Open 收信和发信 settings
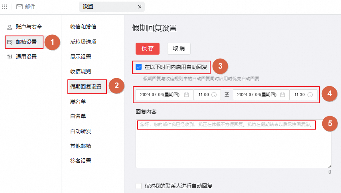The image size is (341, 193). coord(83,27)
